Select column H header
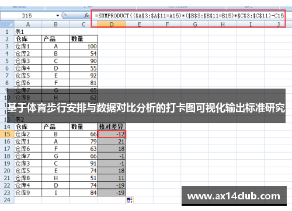292x211 pixels. (x=223, y=24)
